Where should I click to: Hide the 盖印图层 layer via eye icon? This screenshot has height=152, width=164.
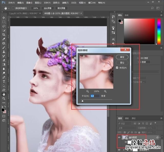(x=119, y=137)
